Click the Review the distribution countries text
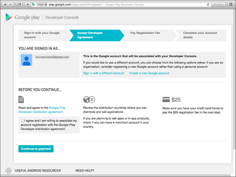Viewport: 236px width, 177px height. click(x=115, y=110)
